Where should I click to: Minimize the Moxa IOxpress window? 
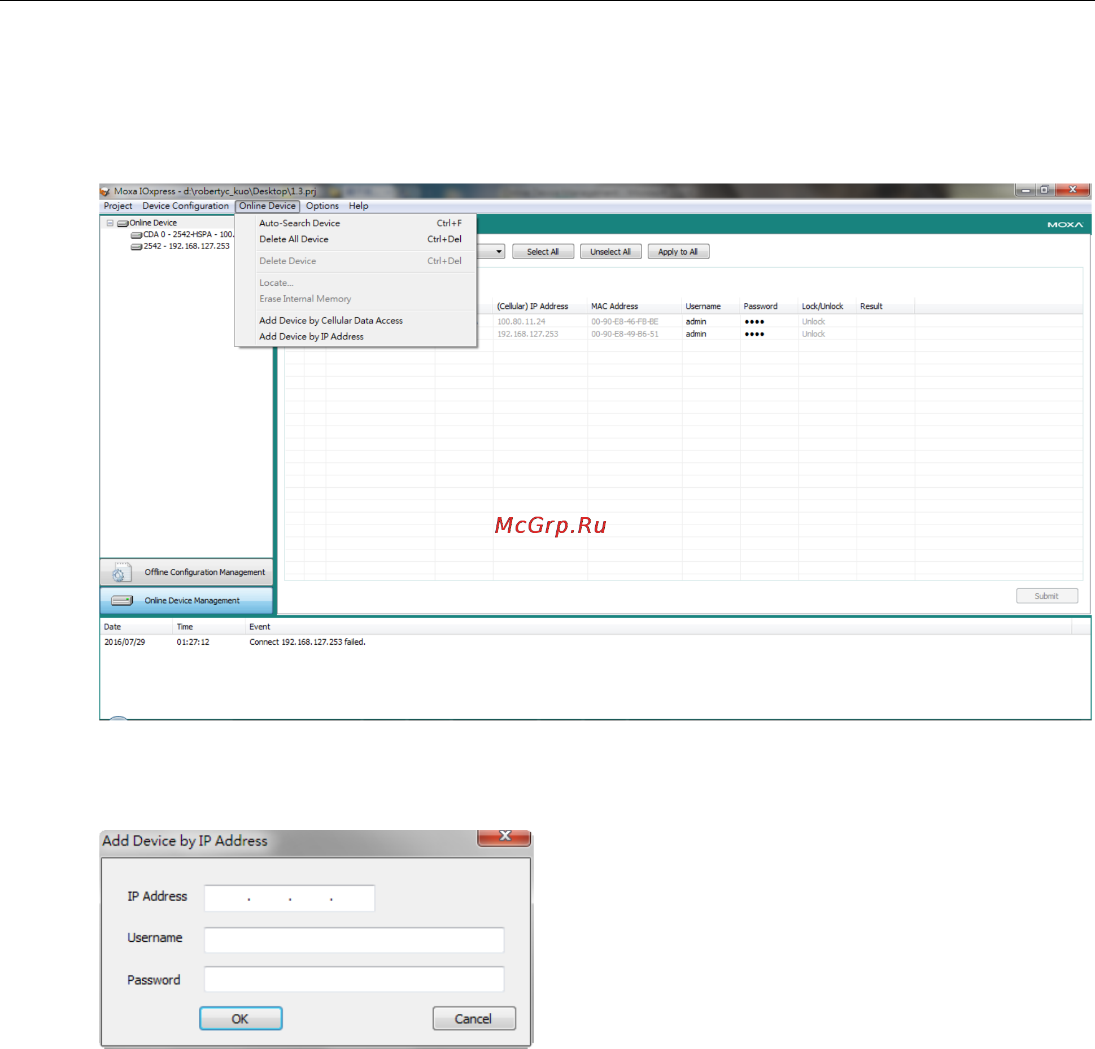click(1025, 190)
